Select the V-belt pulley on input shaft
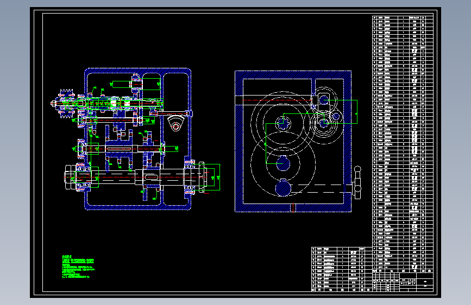This screenshot has width=471, height=305. tap(66, 104)
